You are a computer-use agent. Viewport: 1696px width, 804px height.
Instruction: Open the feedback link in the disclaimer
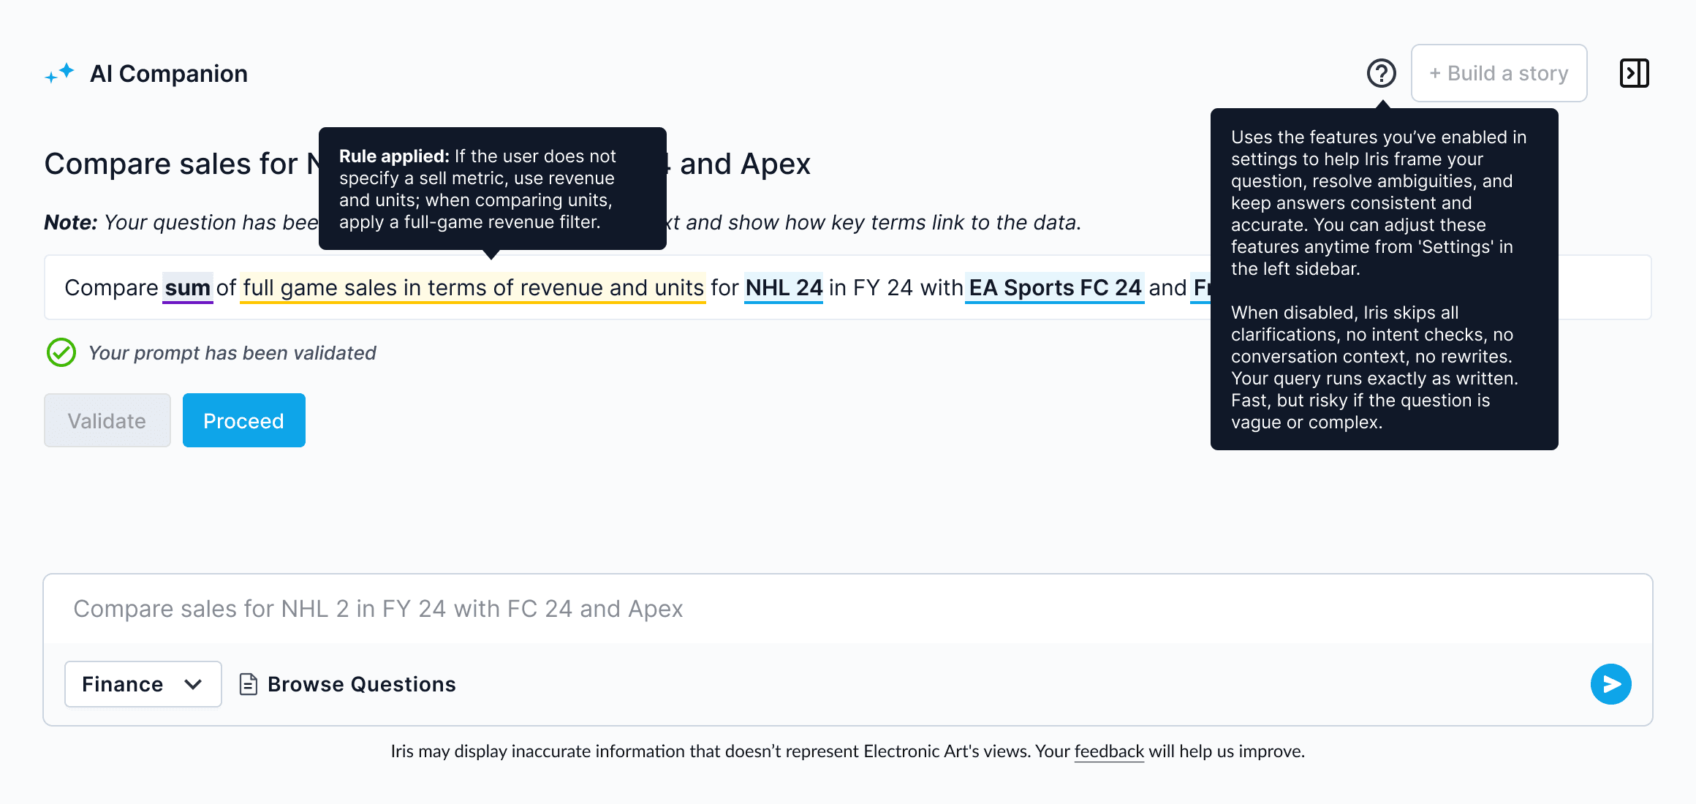[x=1108, y=751]
